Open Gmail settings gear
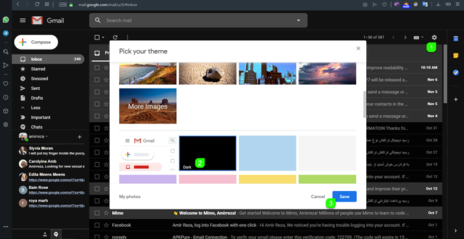 (x=434, y=37)
